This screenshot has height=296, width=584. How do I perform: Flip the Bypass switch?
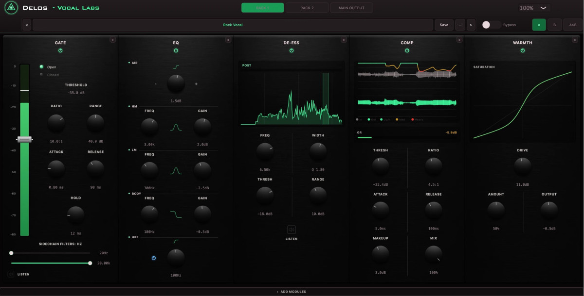491,25
